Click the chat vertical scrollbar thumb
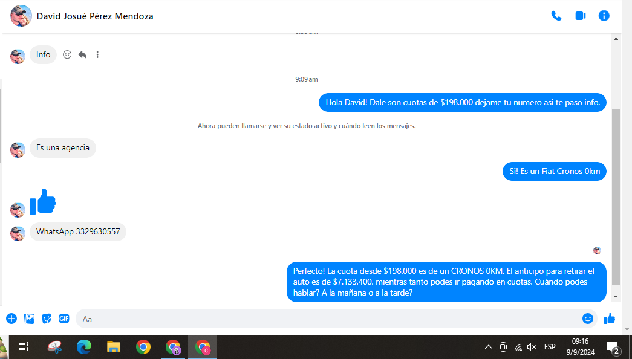The image size is (632, 359). [616, 196]
